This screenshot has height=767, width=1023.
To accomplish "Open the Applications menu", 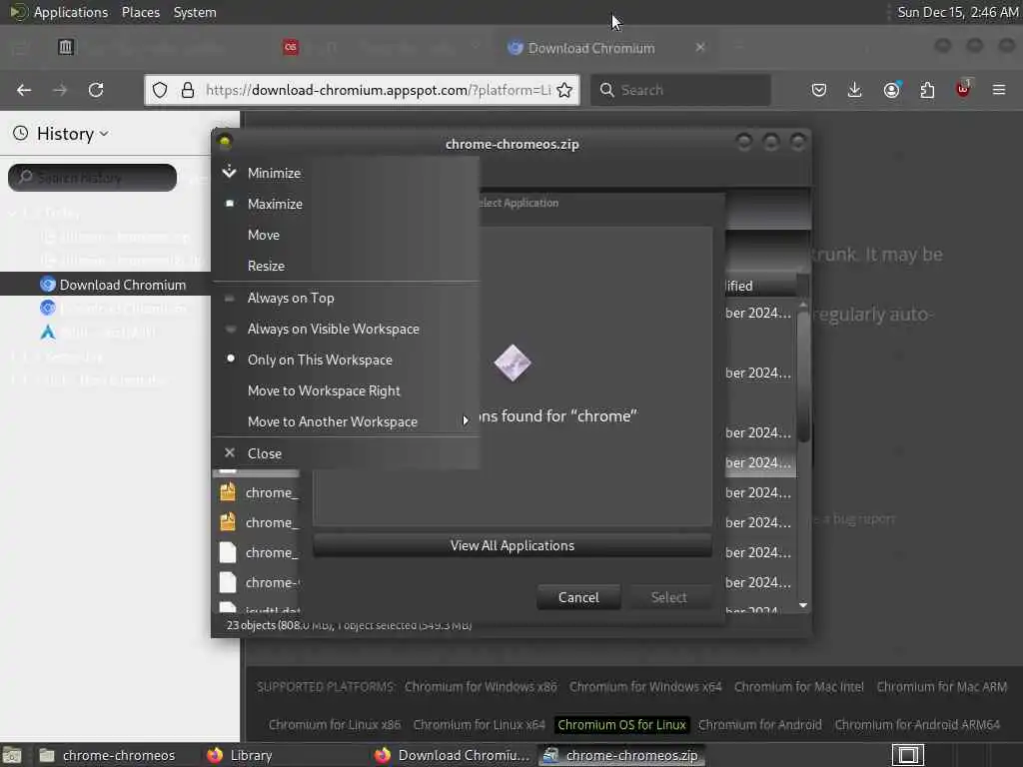I will point(71,12).
